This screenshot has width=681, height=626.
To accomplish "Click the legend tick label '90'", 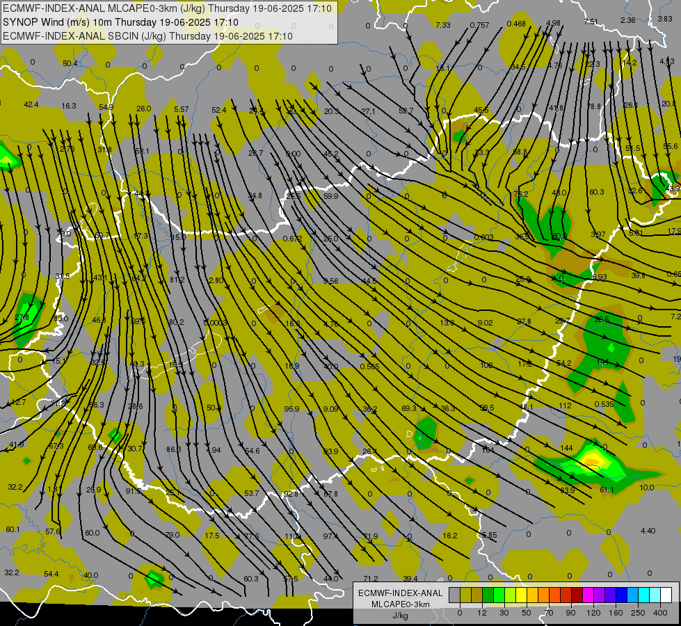I will tap(570, 613).
